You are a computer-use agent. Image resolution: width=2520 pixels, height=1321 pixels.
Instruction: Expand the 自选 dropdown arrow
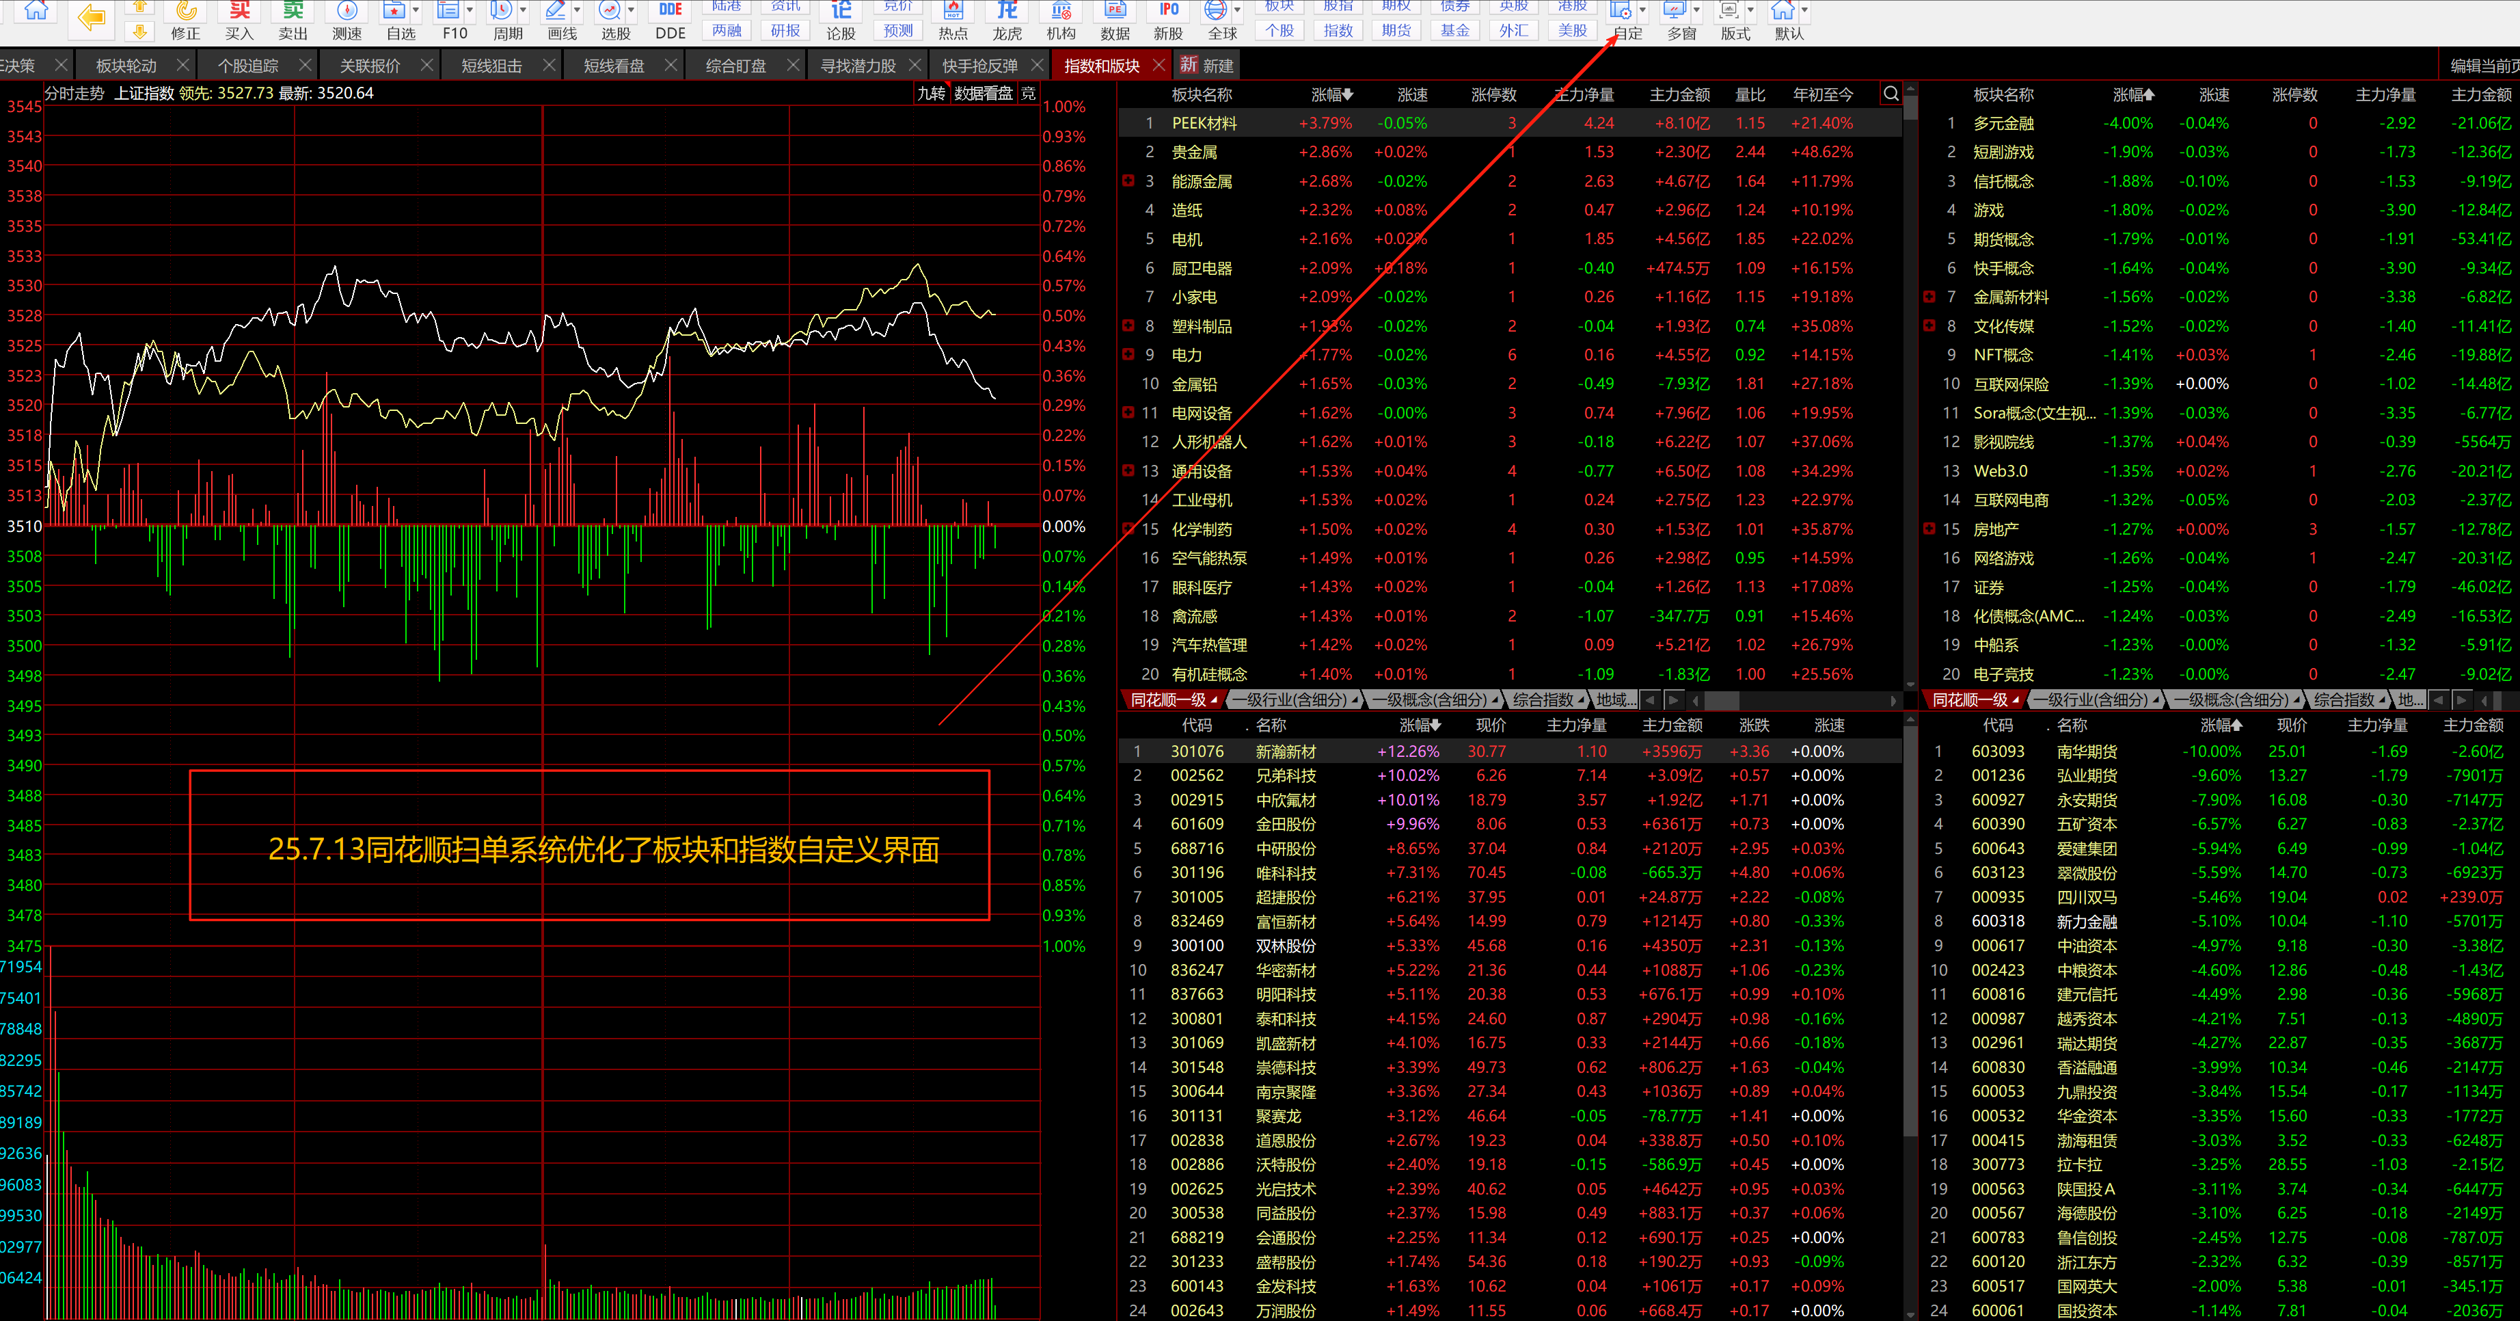(x=417, y=11)
